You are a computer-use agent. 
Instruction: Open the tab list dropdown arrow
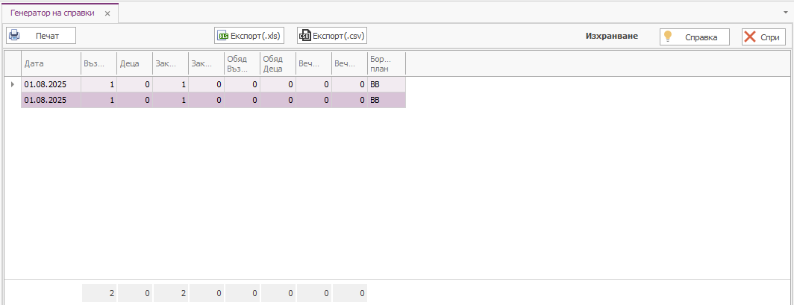(x=786, y=13)
